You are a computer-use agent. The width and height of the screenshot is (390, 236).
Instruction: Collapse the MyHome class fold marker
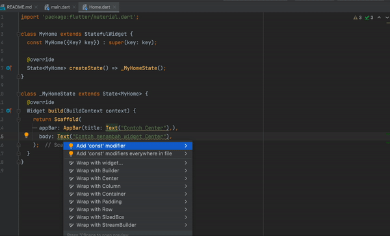[x=18, y=34]
